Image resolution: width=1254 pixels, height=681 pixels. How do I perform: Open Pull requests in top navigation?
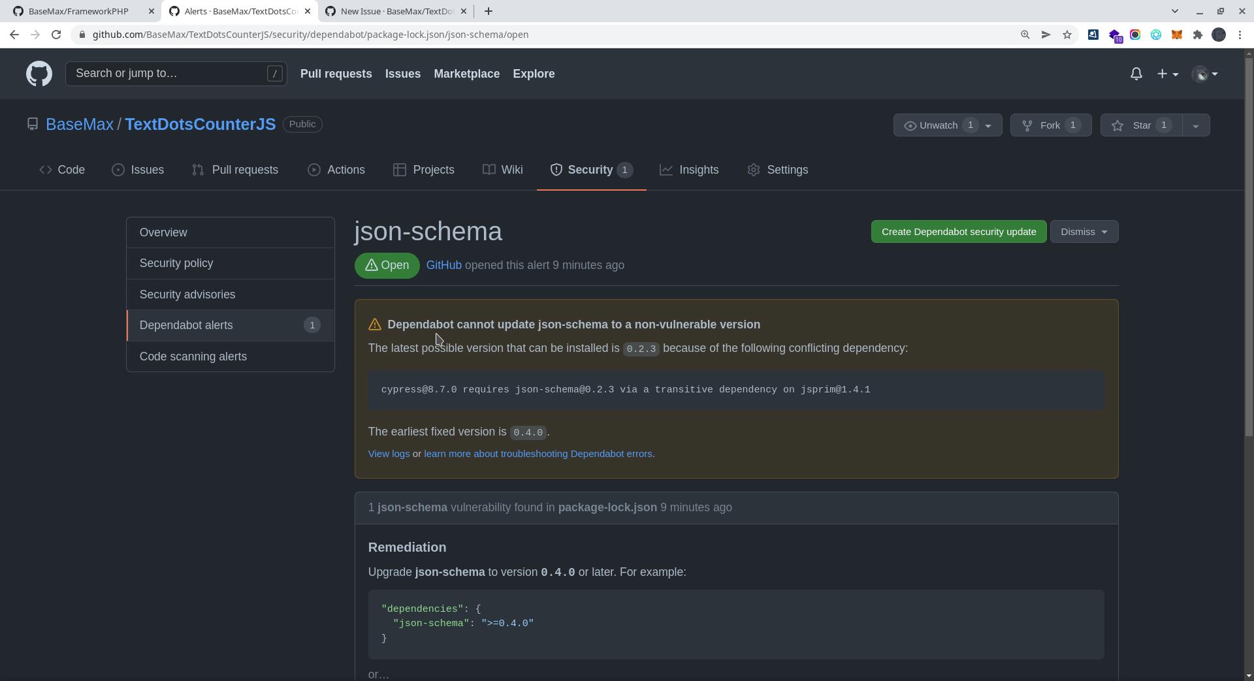coord(336,74)
